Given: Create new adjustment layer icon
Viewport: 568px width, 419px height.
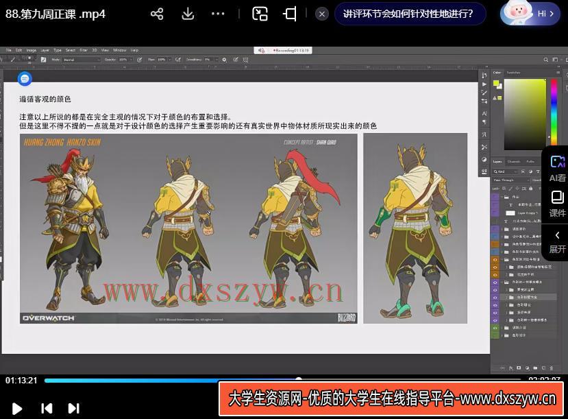Looking at the screenshot, I should click(x=528, y=368).
